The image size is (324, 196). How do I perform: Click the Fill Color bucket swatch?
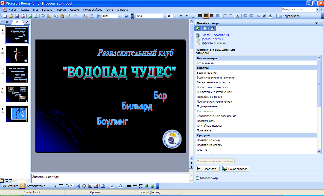[x=103, y=186]
